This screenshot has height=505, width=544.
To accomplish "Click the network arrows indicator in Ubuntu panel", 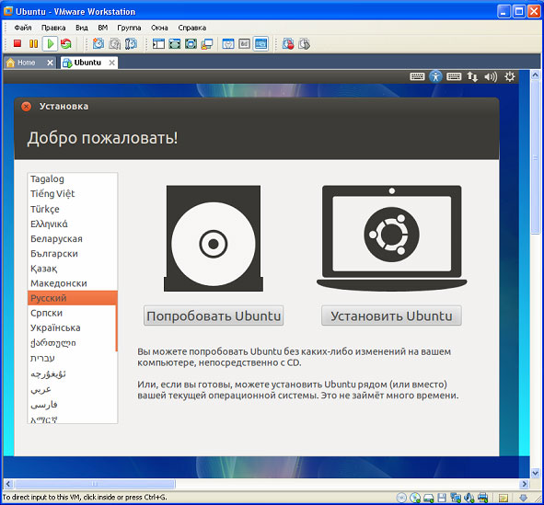I will (x=472, y=76).
